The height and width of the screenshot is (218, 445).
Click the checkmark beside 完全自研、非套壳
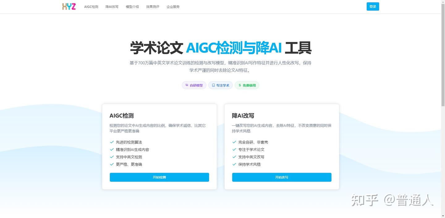tap(234, 142)
